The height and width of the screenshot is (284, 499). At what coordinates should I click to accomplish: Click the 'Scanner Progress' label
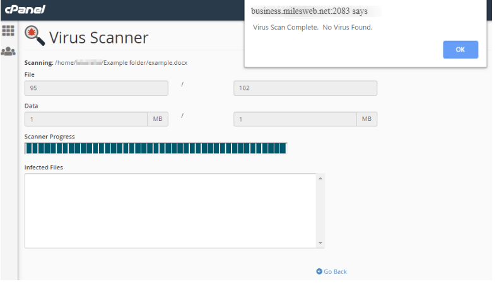pyautogui.click(x=50, y=137)
